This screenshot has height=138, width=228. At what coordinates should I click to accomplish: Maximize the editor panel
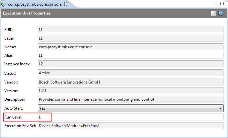pyautogui.click(x=222, y=4)
